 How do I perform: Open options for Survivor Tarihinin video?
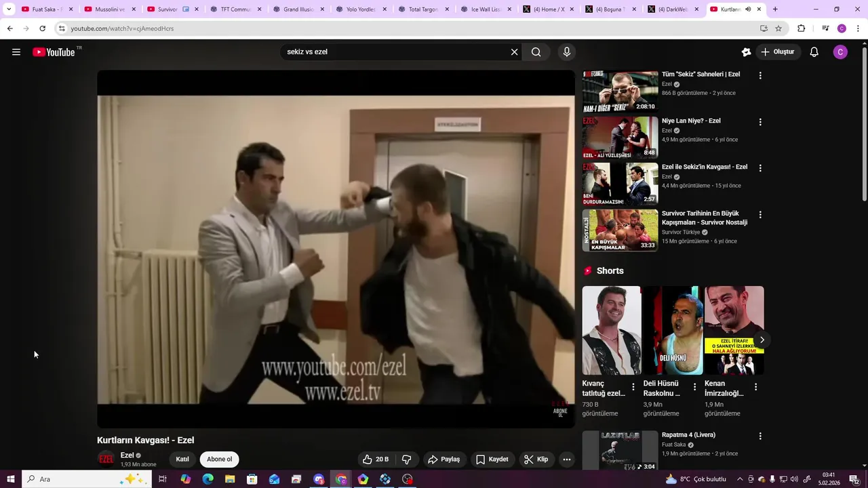[x=760, y=215]
